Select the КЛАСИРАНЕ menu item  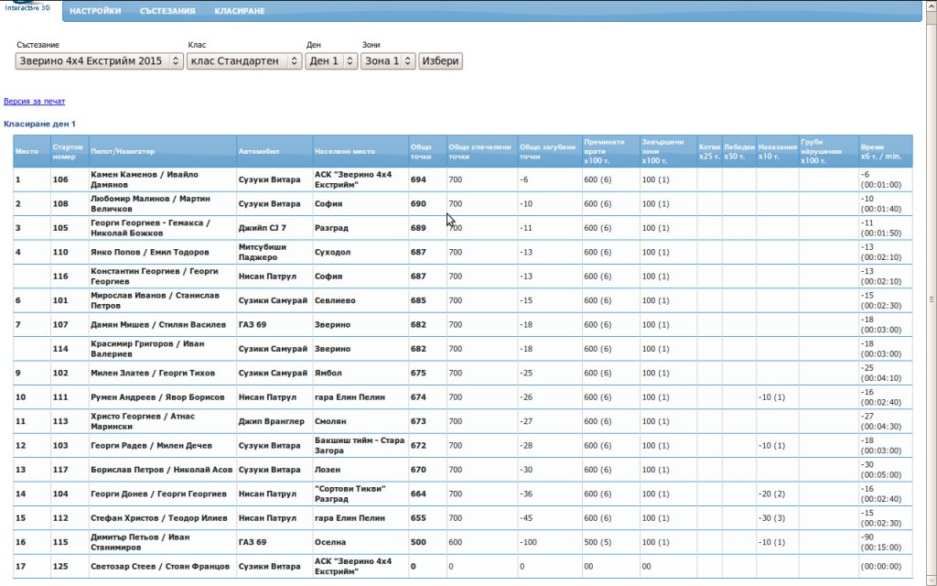[x=240, y=11]
